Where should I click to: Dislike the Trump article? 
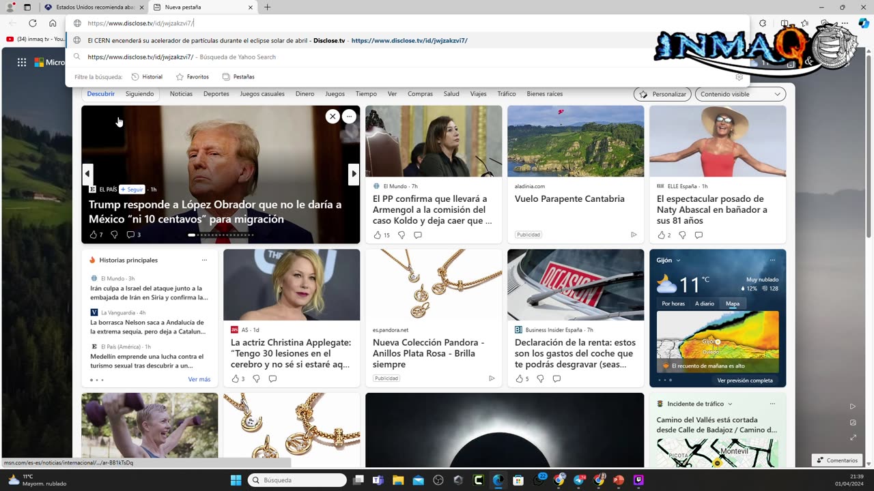point(114,235)
